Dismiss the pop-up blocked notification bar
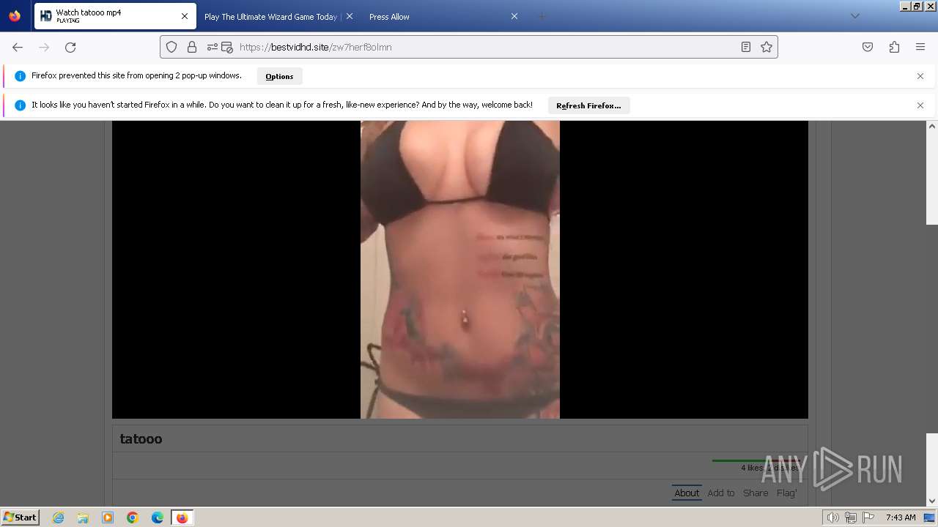Image resolution: width=938 pixels, height=527 pixels. pyautogui.click(x=920, y=76)
